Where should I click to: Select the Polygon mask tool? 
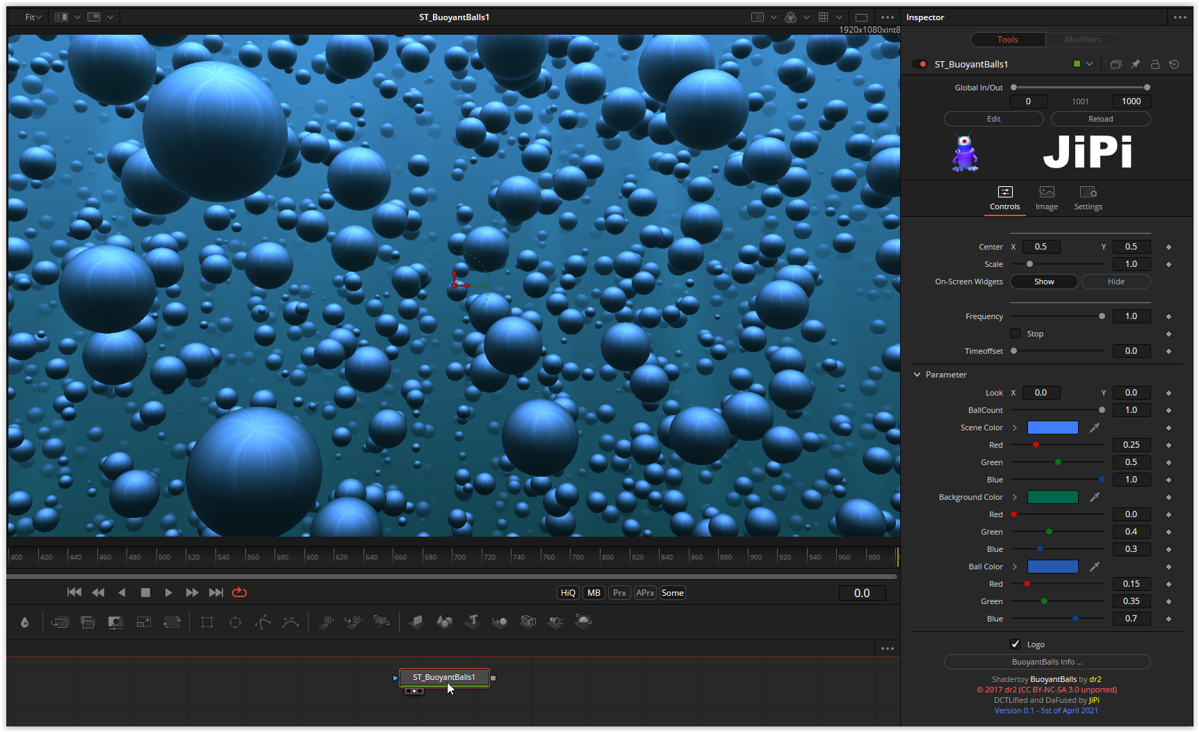[x=263, y=622]
